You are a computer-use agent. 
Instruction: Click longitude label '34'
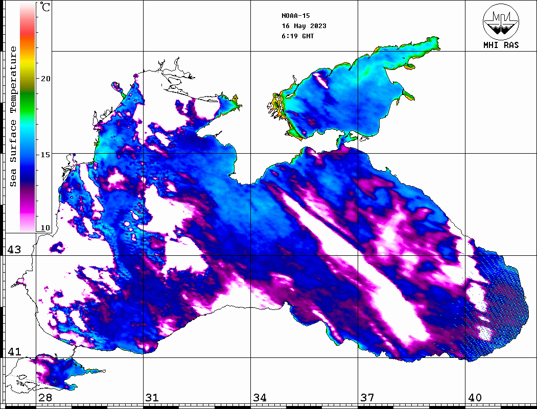(x=260, y=398)
